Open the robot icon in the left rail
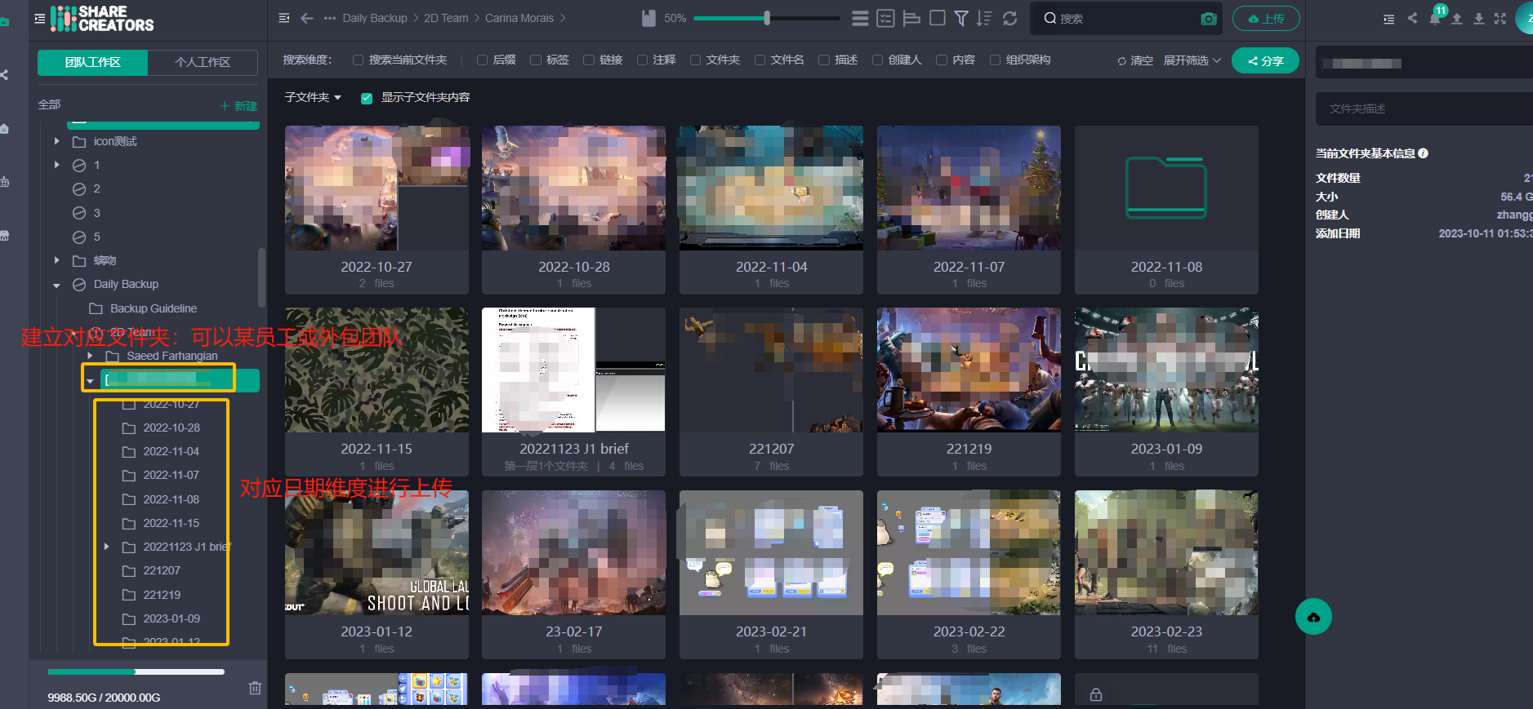The image size is (1533, 709). pos(4,182)
